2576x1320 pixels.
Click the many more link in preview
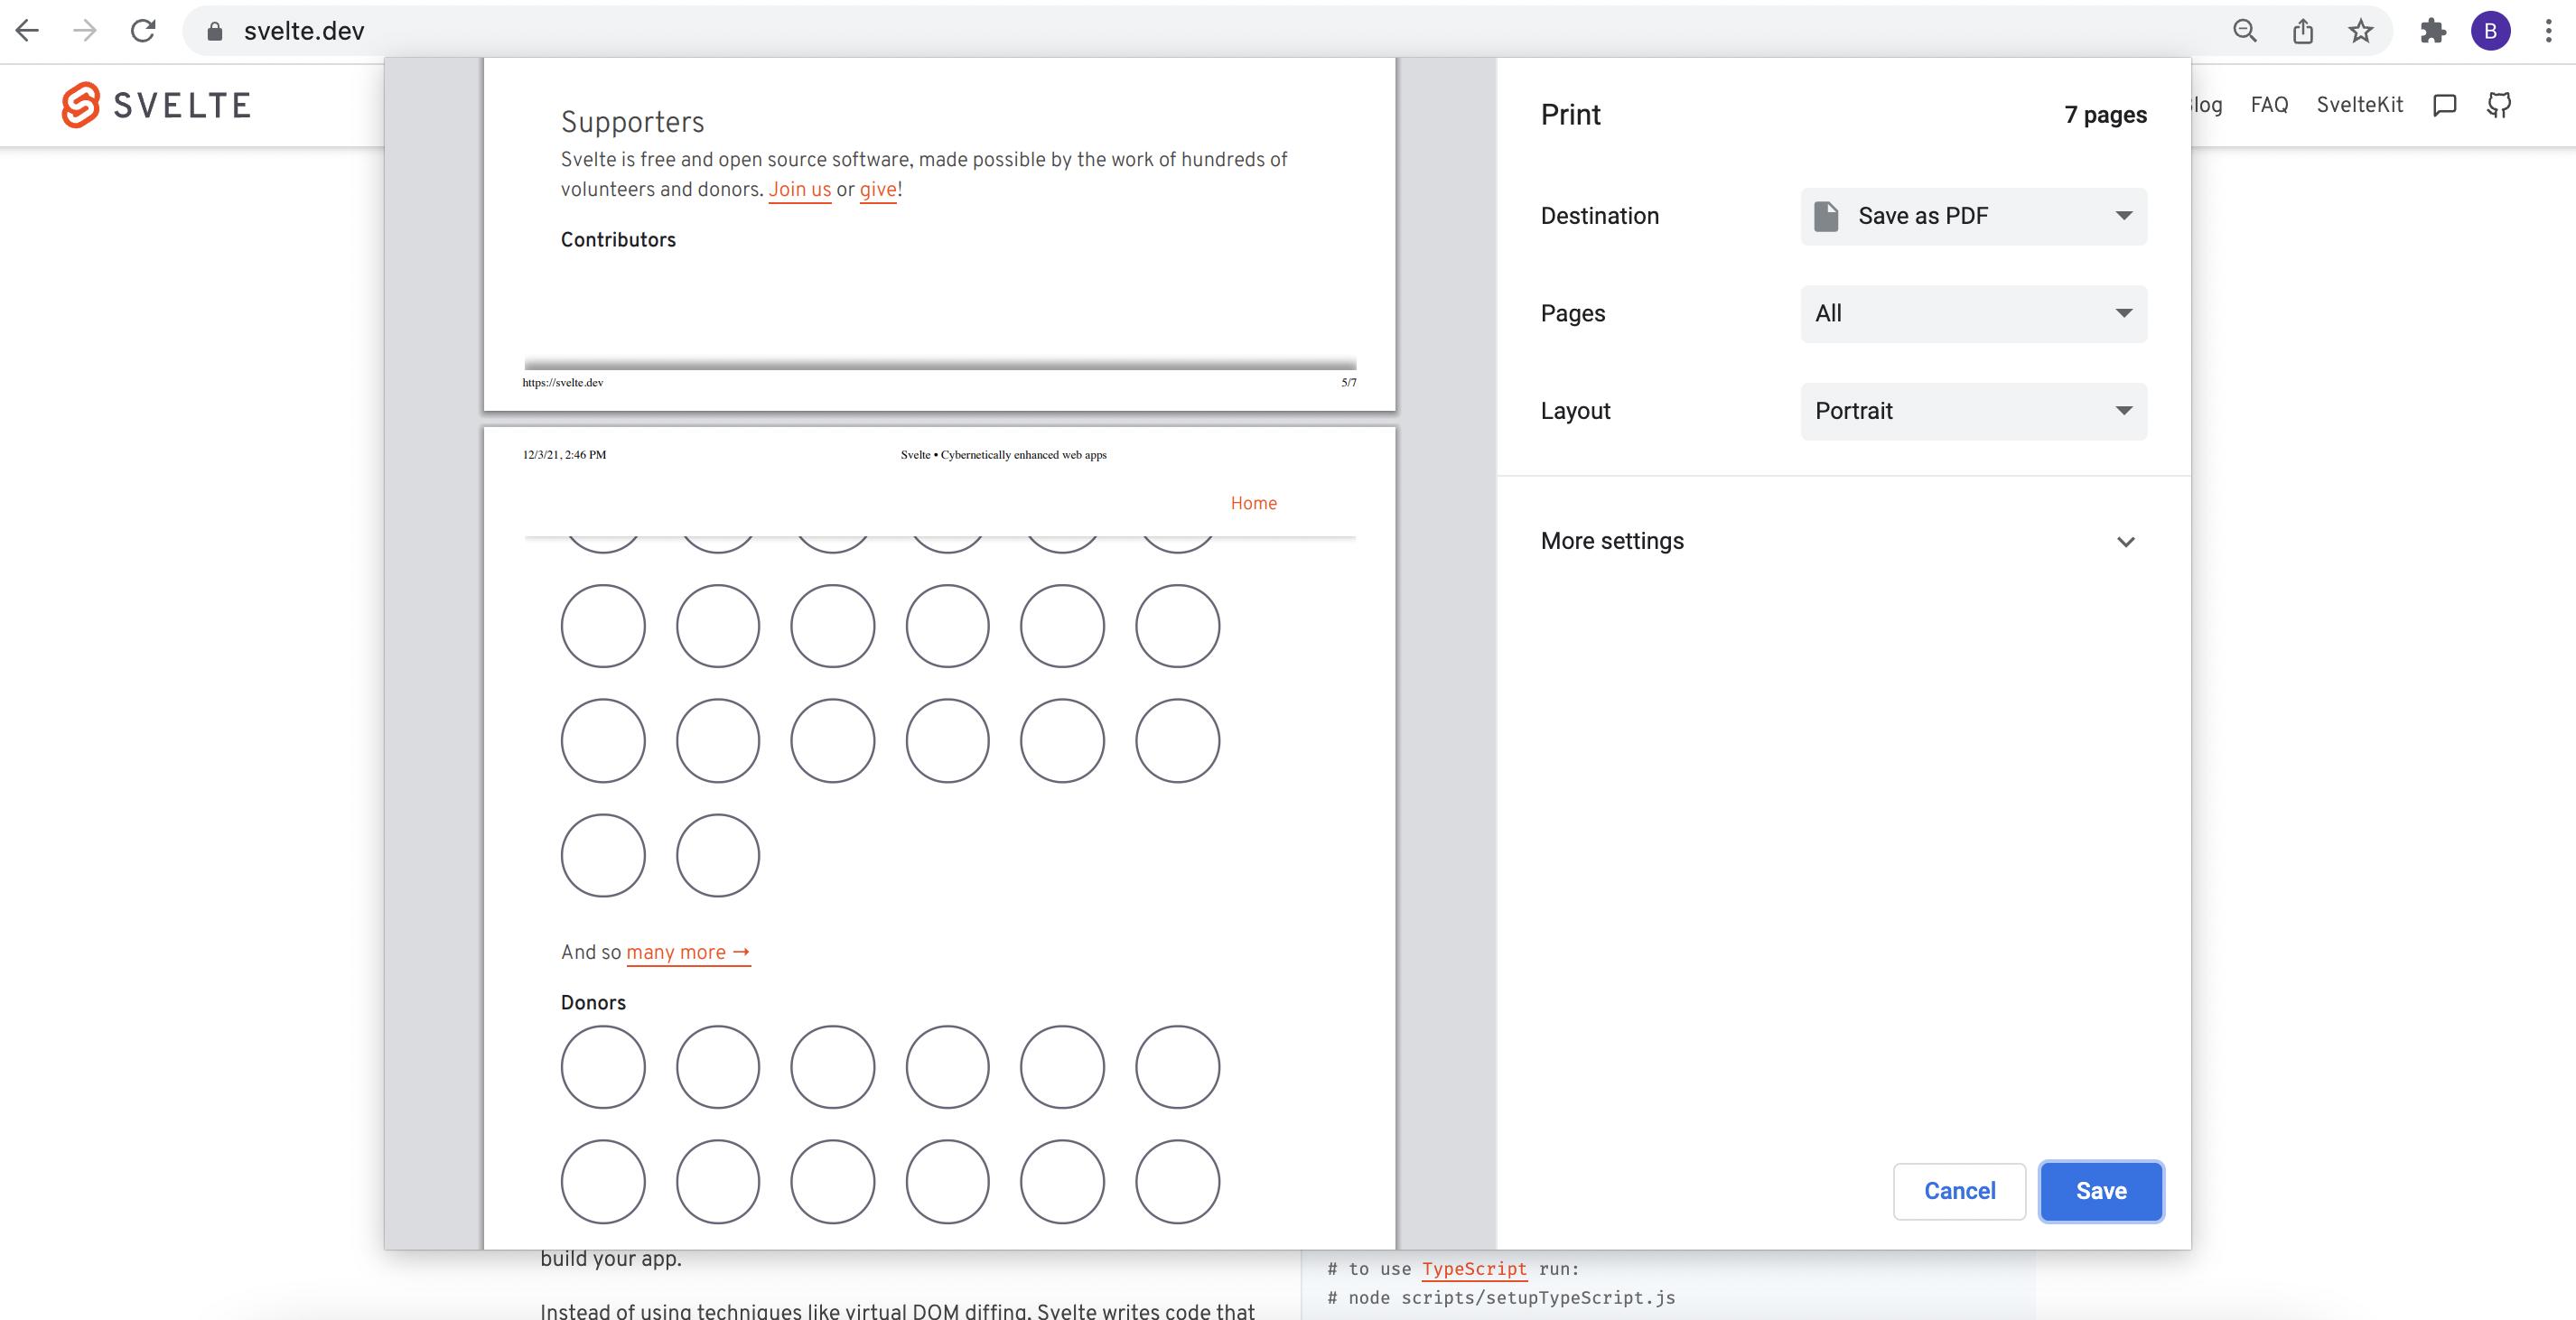[x=688, y=953]
